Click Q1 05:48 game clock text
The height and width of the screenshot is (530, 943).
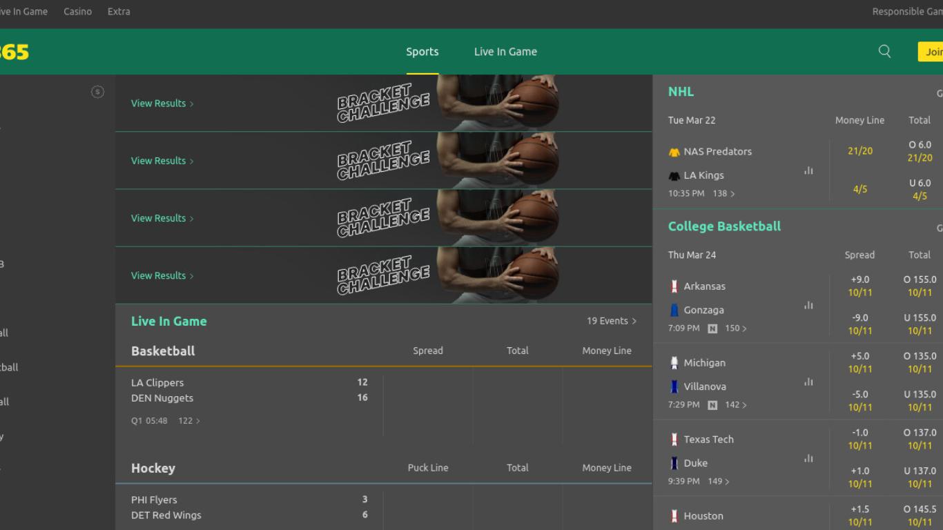(149, 420)
